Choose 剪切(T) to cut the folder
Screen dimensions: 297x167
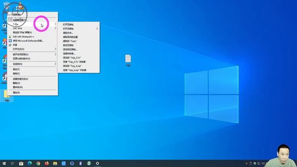click(32, 69)
